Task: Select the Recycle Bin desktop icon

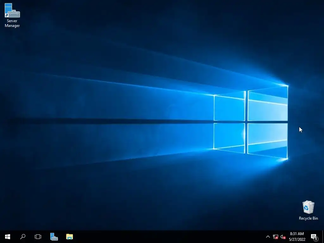Action: tap(308, 210)
